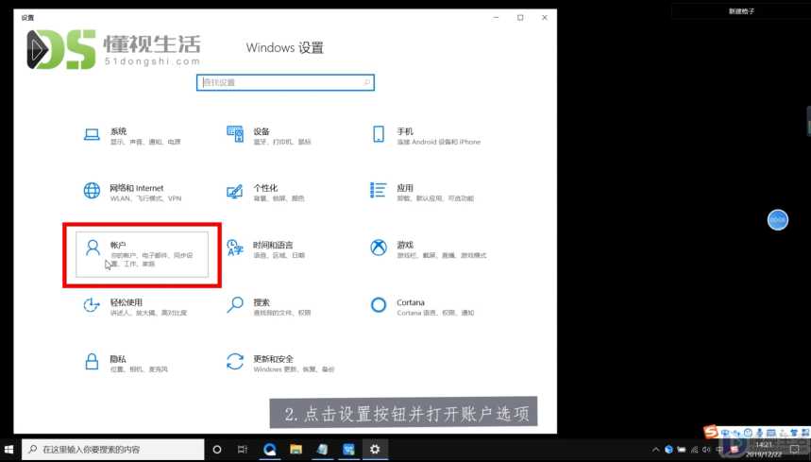Open the 隐私 (Privacy) lock tile
The width and height of the screenshot is (811, 462).
pos(126,363)
